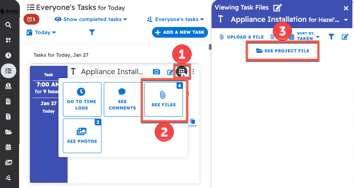The width and height of the screenshot is (354, 188).
Task: Toggle Show completed tasks
Action: 91,19
